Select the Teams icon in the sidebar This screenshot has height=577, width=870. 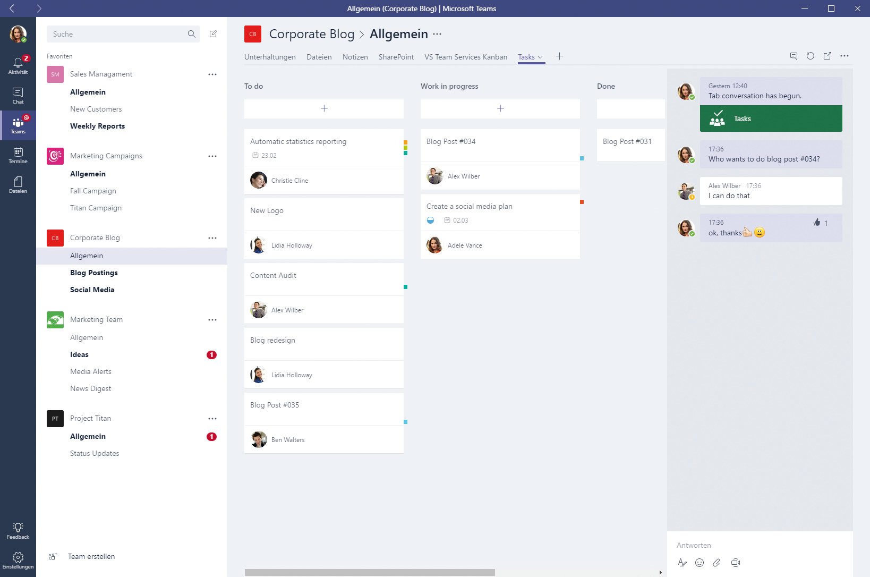[x=18, y=125]
